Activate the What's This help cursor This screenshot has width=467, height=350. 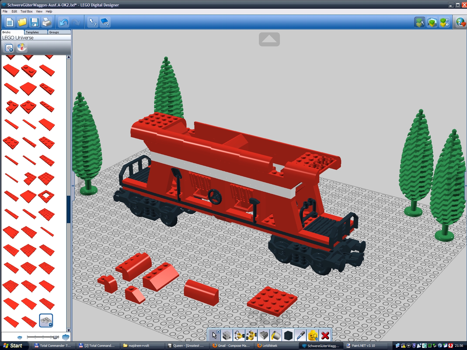[93, 22]
